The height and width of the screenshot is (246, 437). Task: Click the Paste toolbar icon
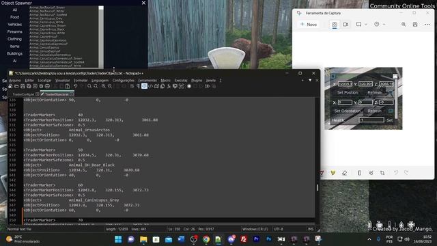coord(68,86)
